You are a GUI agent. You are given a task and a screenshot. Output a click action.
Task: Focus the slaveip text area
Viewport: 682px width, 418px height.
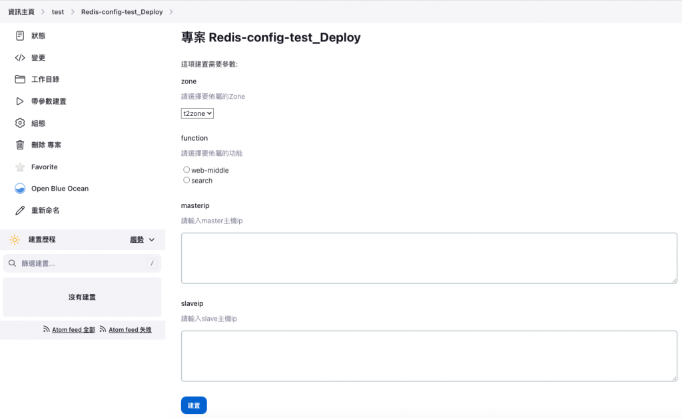pyautogui.click(x=429, y=356)
